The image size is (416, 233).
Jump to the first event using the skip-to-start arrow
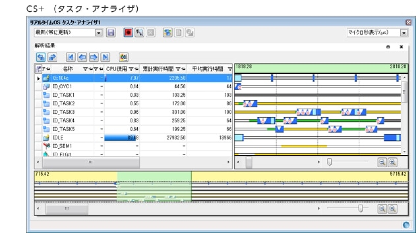coord(71,57)
